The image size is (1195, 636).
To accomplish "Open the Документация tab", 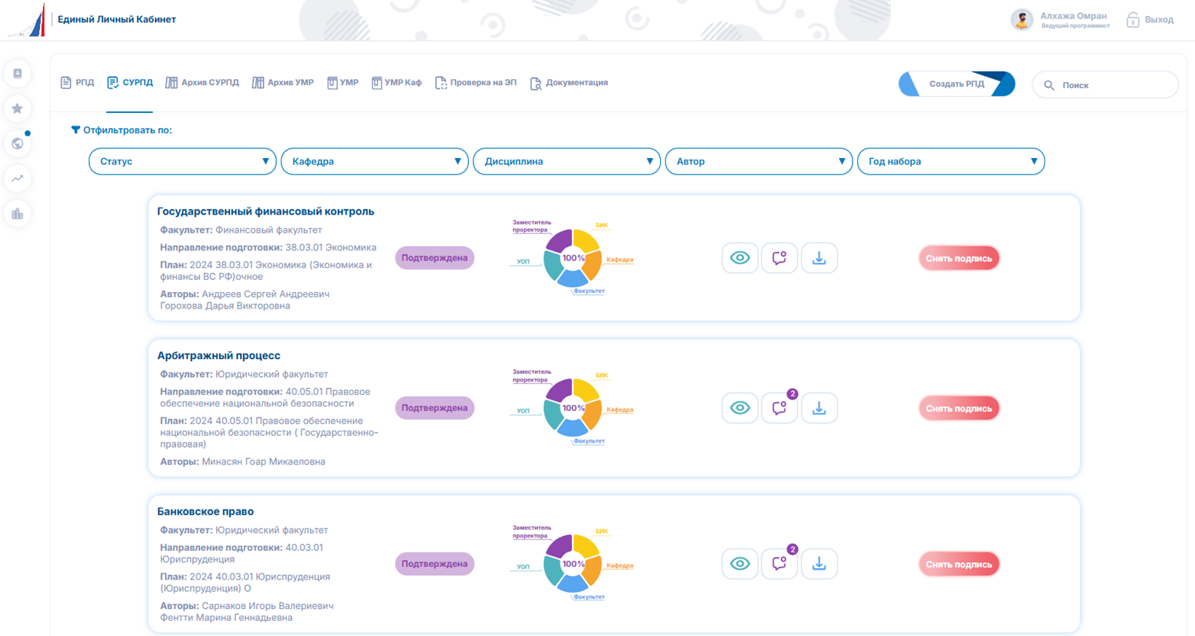I will 569,83.
